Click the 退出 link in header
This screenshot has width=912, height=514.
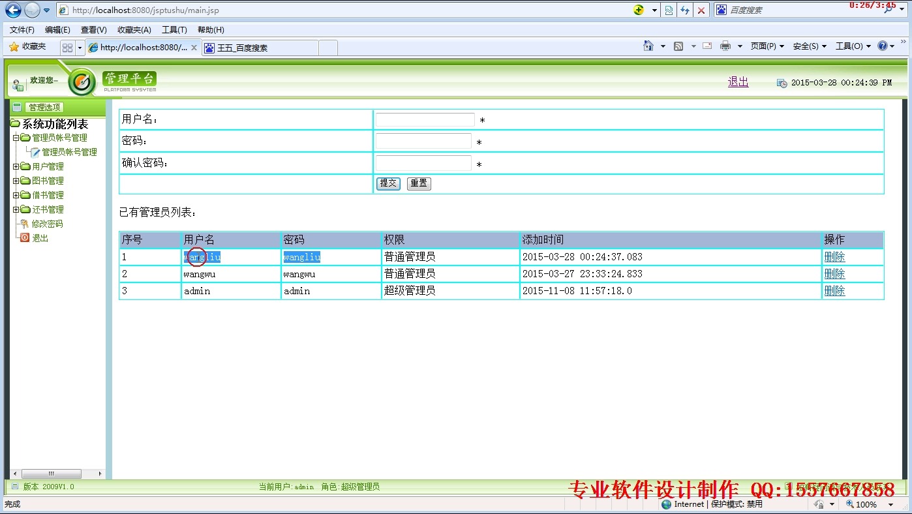tap(738, 82)
